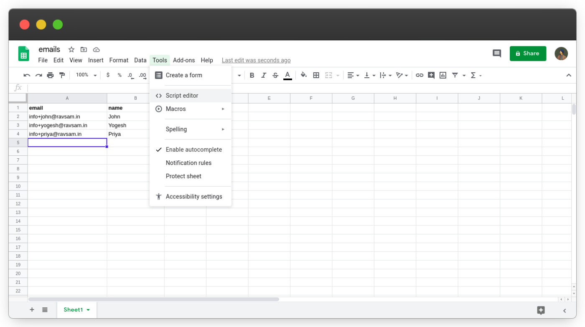Select the Undo icon
The image size is (585, 327).
point(26,75)
